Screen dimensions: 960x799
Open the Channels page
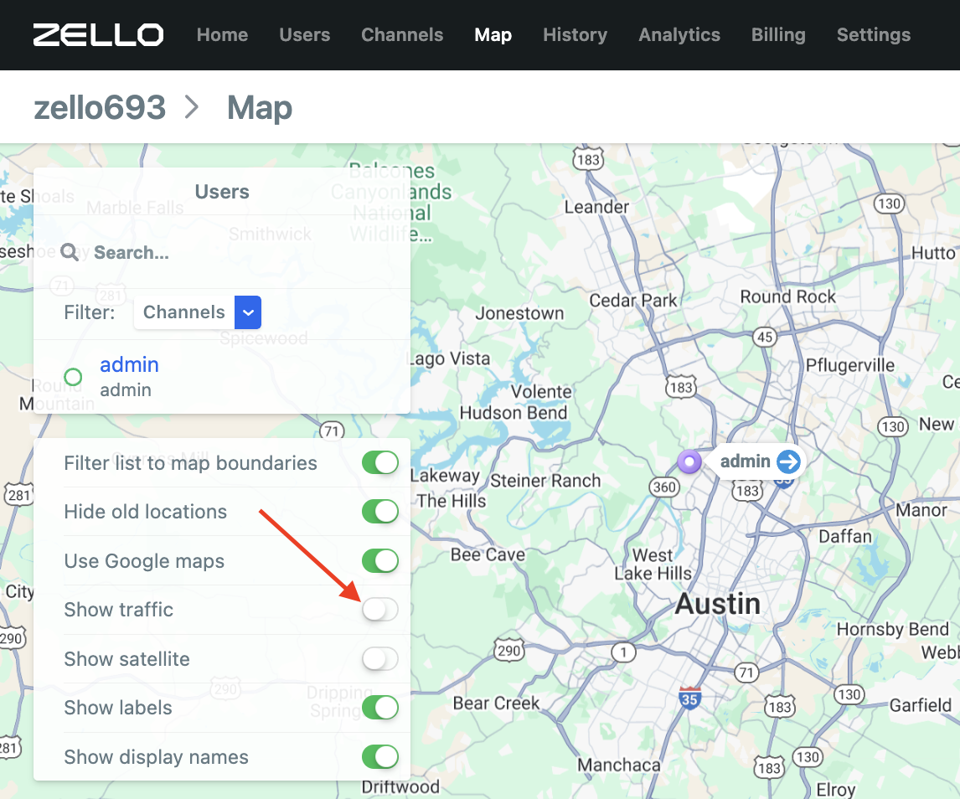coord(401,35)
